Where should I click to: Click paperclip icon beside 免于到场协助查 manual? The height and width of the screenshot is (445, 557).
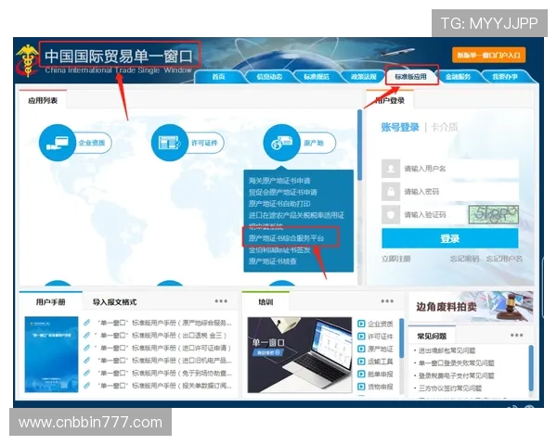[x=86, y=373]
